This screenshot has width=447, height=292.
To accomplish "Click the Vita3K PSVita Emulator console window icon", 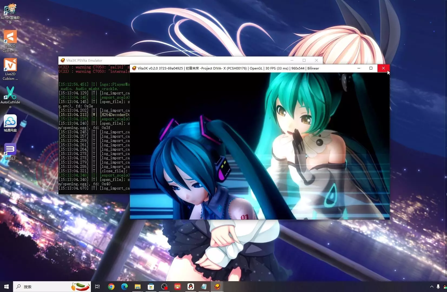I will 63,60.
